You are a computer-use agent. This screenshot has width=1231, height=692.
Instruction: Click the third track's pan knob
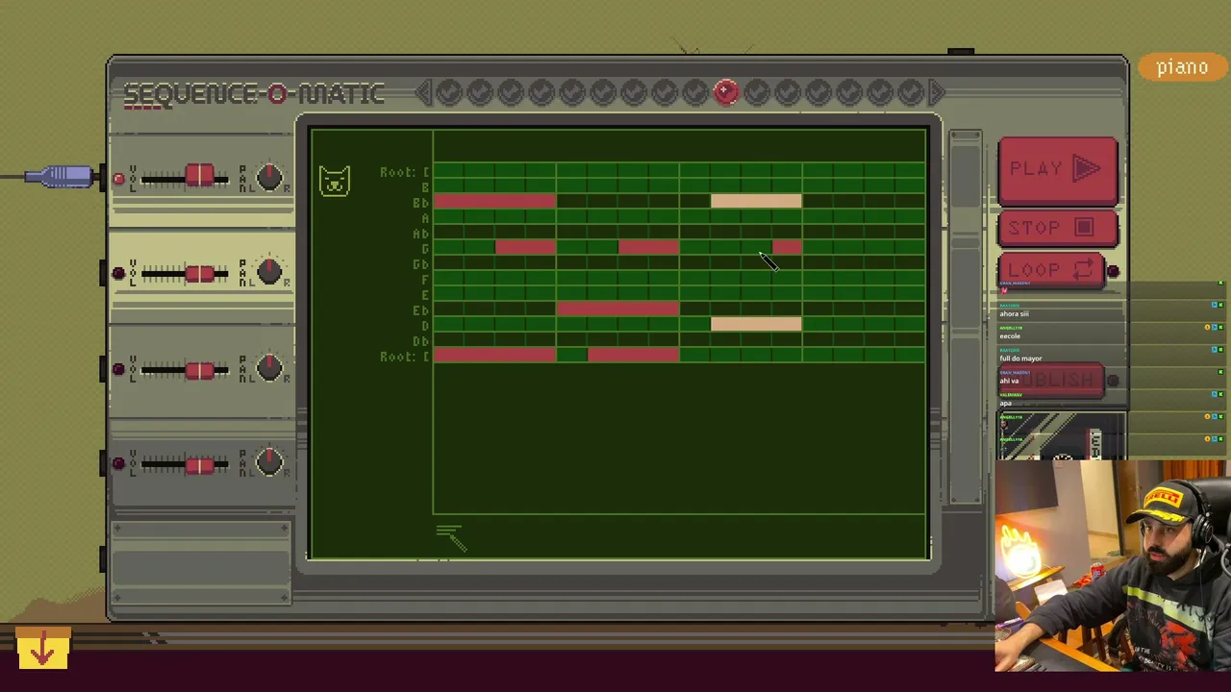[x=270, y=368]
